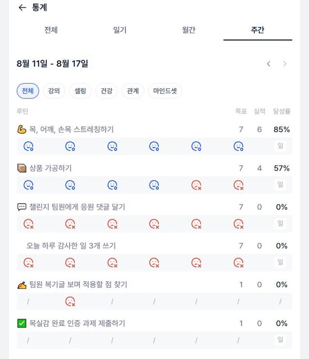The width and height of the screenshot is (309, 359).
Task: Filter routines by 마인드셋 category
Action: point(165,91)
